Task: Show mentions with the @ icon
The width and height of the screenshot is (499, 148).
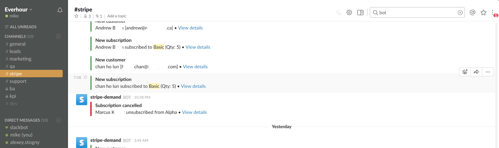Action: tap(472, 12)
